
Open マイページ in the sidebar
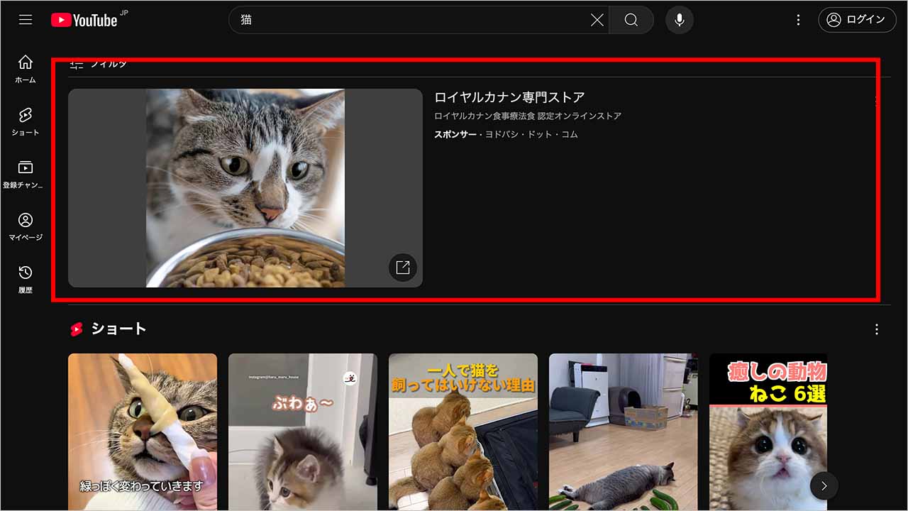coord(26,227)
